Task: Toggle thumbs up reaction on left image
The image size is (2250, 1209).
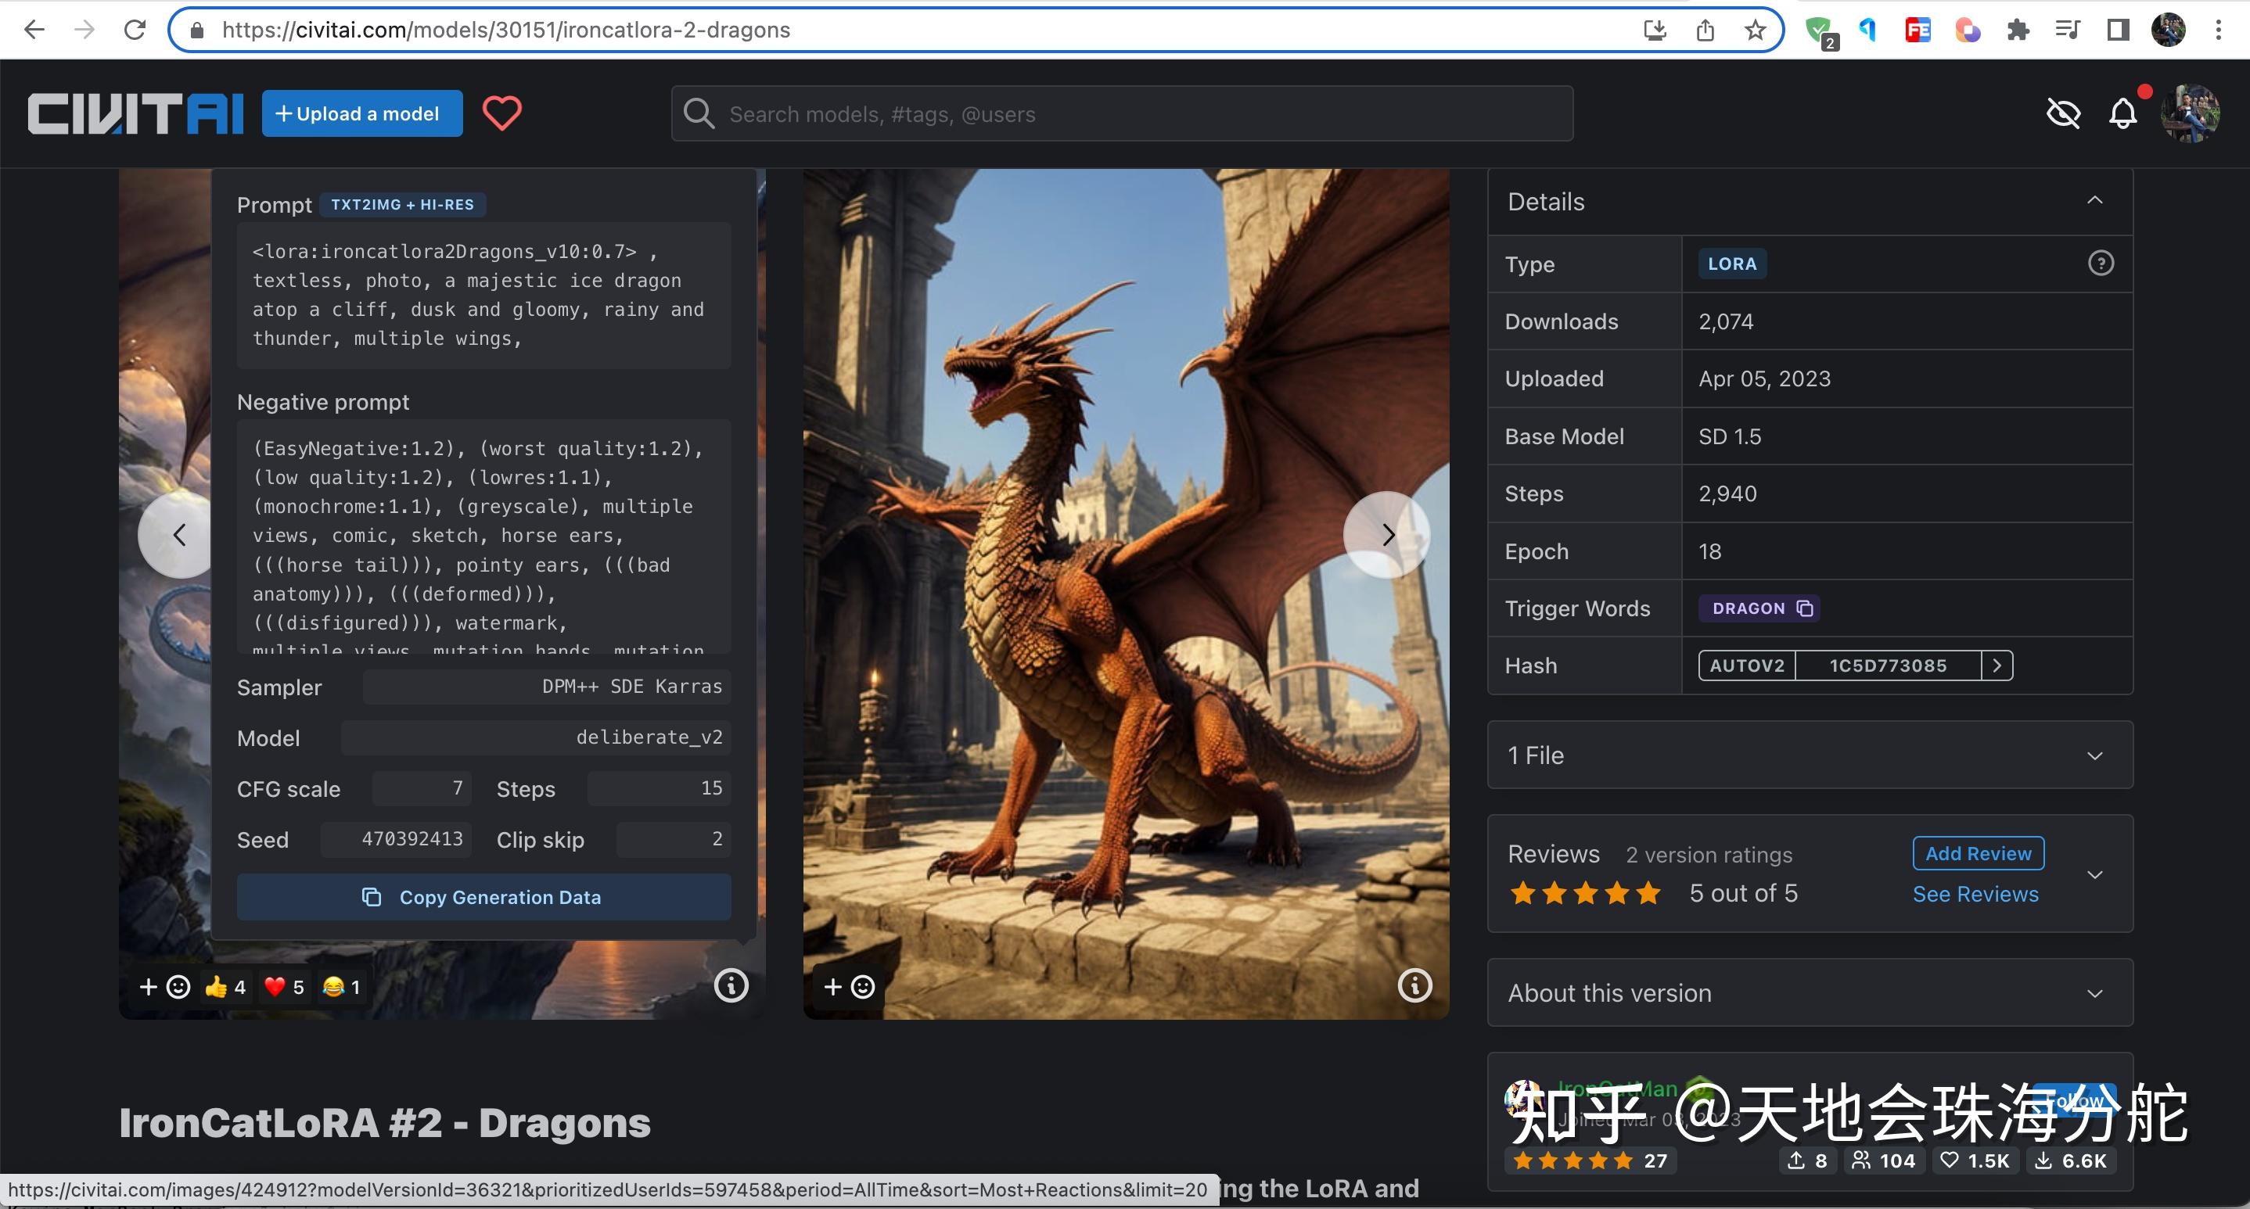Action: [226, 986]
